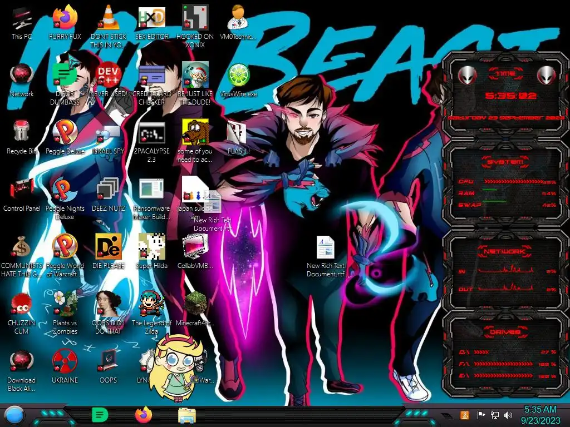
Task: Open the UKRAINE radiation symbol icon
Action: pos(65,366)
